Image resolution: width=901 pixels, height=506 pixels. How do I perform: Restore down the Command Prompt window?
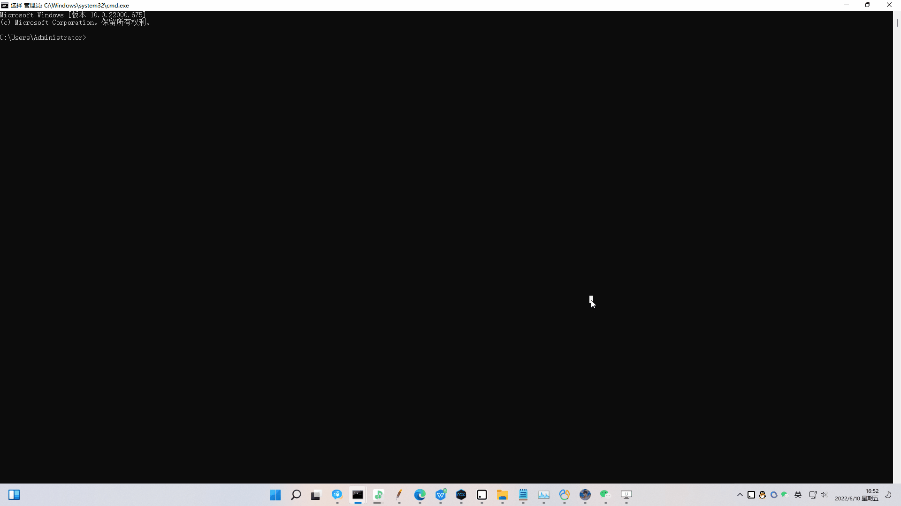coord(868,5)
